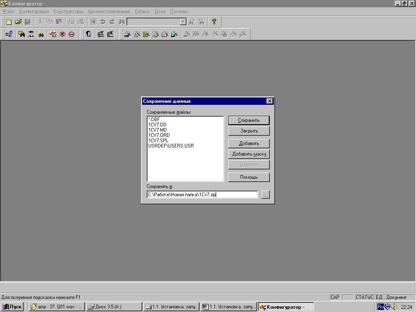Screen dimensions: 416x312
Task: Switch to amp - 37. Q01.wav taskbar item
Action: (x=57, y=307)
